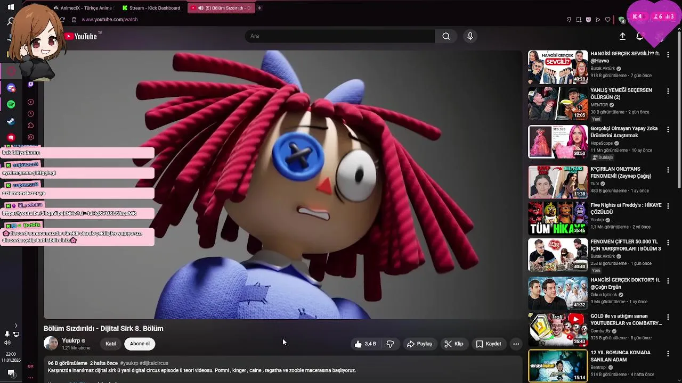Switch to Stream - Kick Dashboard tab

pyautogui.click(x=152, y=8)
